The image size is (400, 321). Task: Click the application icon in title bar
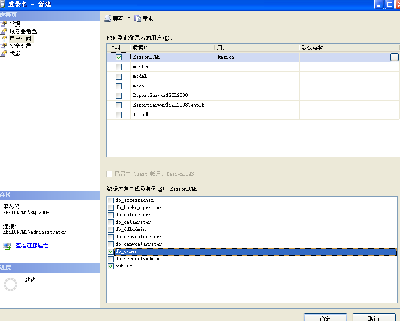click(x=3, y=4)
